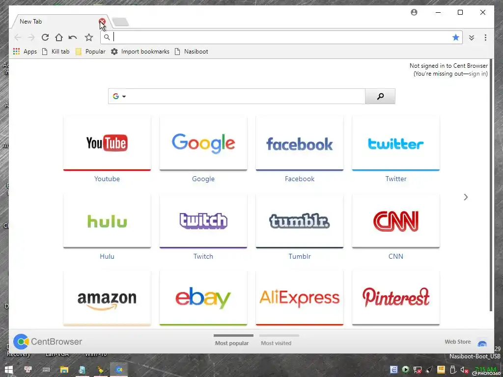Open the Popular bookmarks folder
This screenshot has width=503, height=377.
90,52
